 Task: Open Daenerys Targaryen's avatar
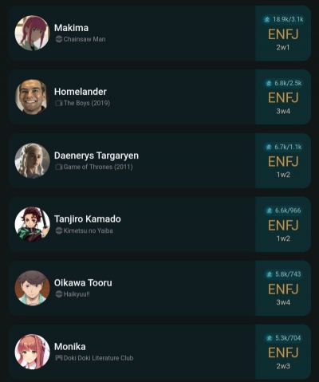[32, 160]
